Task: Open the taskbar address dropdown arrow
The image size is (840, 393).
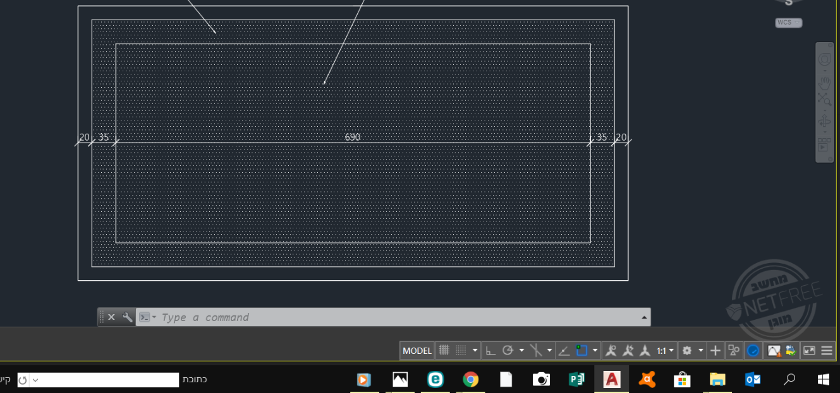Action: tap(35, 380)
